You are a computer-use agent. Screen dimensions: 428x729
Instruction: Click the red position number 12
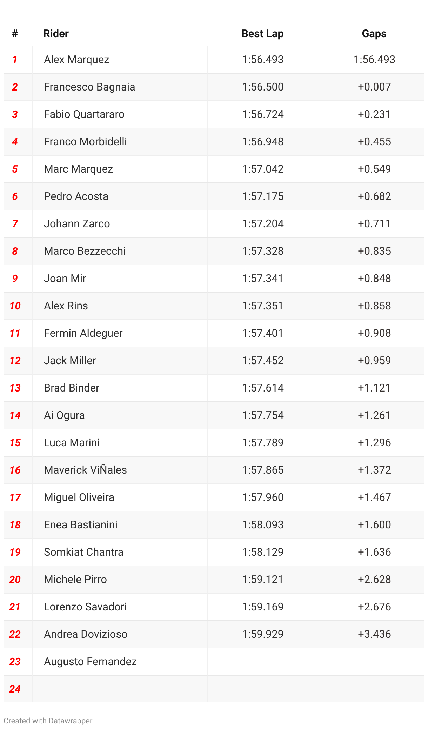coord(15,361)
